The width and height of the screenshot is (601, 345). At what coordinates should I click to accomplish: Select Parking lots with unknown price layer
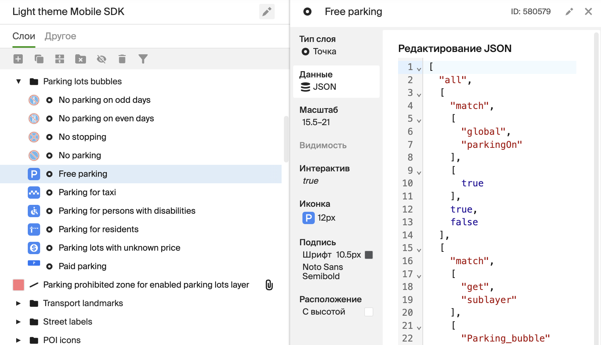(141, 248)
